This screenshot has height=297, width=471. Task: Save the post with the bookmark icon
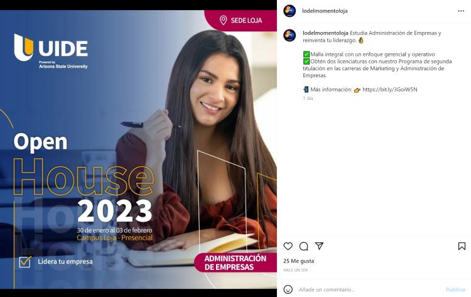462,246
